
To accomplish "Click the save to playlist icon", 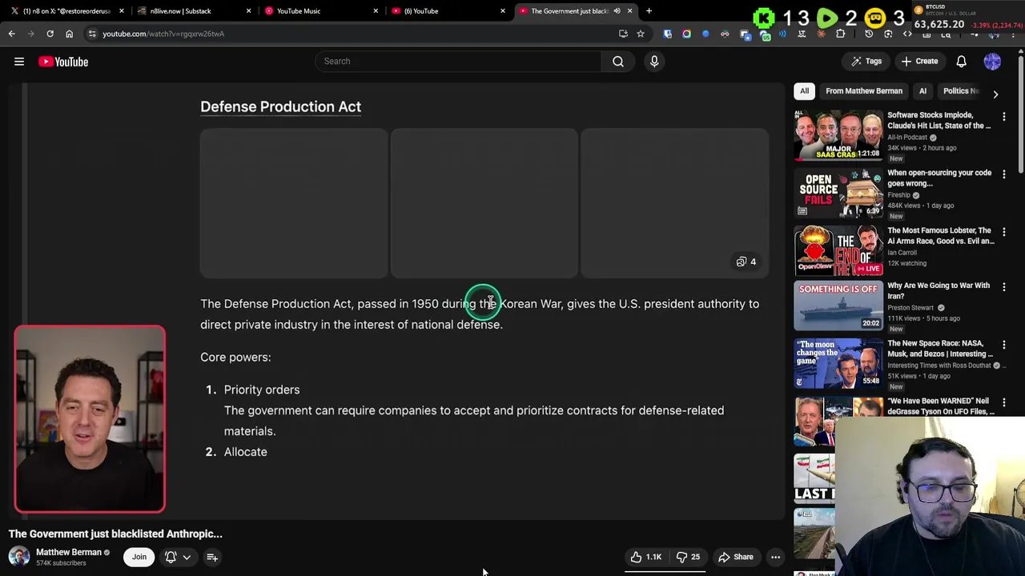I will click(x=212, y=557).
